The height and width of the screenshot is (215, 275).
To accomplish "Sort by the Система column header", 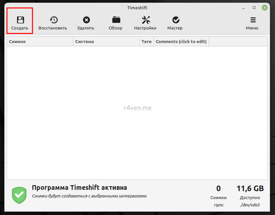I will 106,42.
